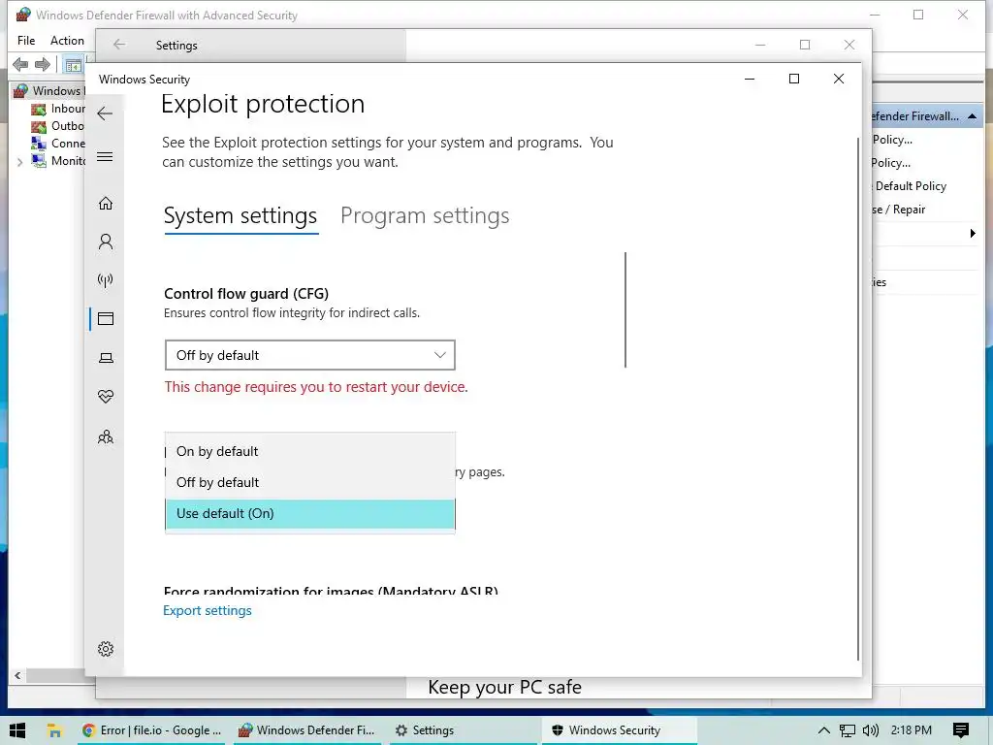Select the Inbound Rules tree node
The height and width of the screenshot is (745, 993).
(x=57, y=109)
